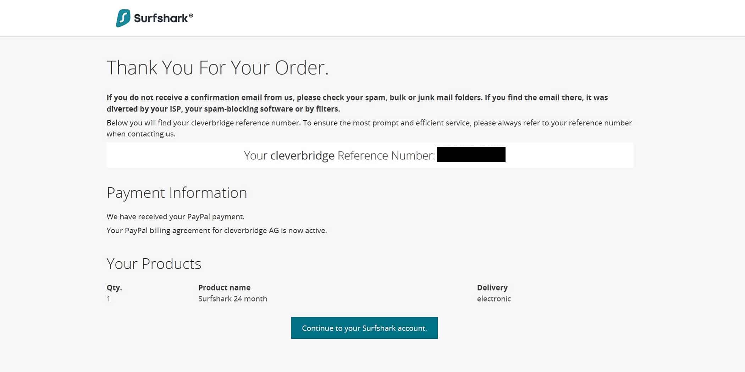
Task: Click the 'Product name' column header
Action: (x=224, y=288)
